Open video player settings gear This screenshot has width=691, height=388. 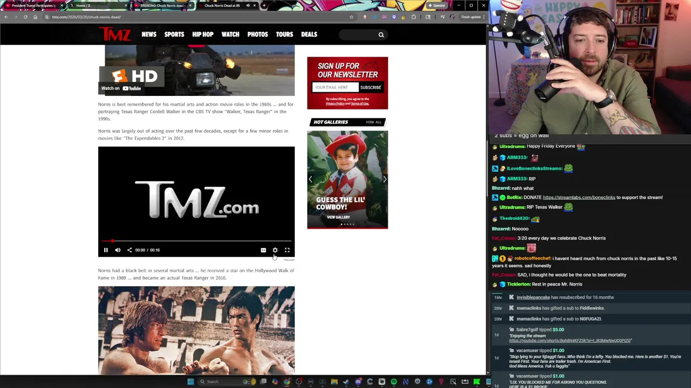point(275,250)
